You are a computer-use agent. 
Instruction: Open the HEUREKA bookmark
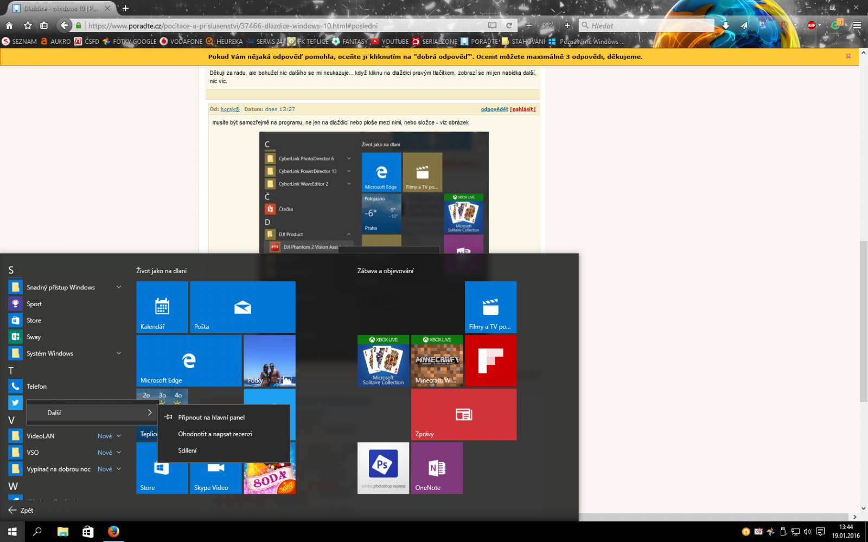pos(224,41)
